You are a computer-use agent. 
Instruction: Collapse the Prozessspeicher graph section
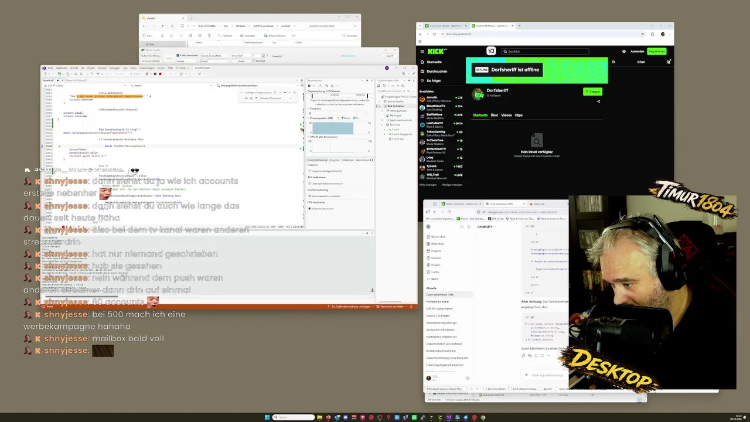click(308, 118)
